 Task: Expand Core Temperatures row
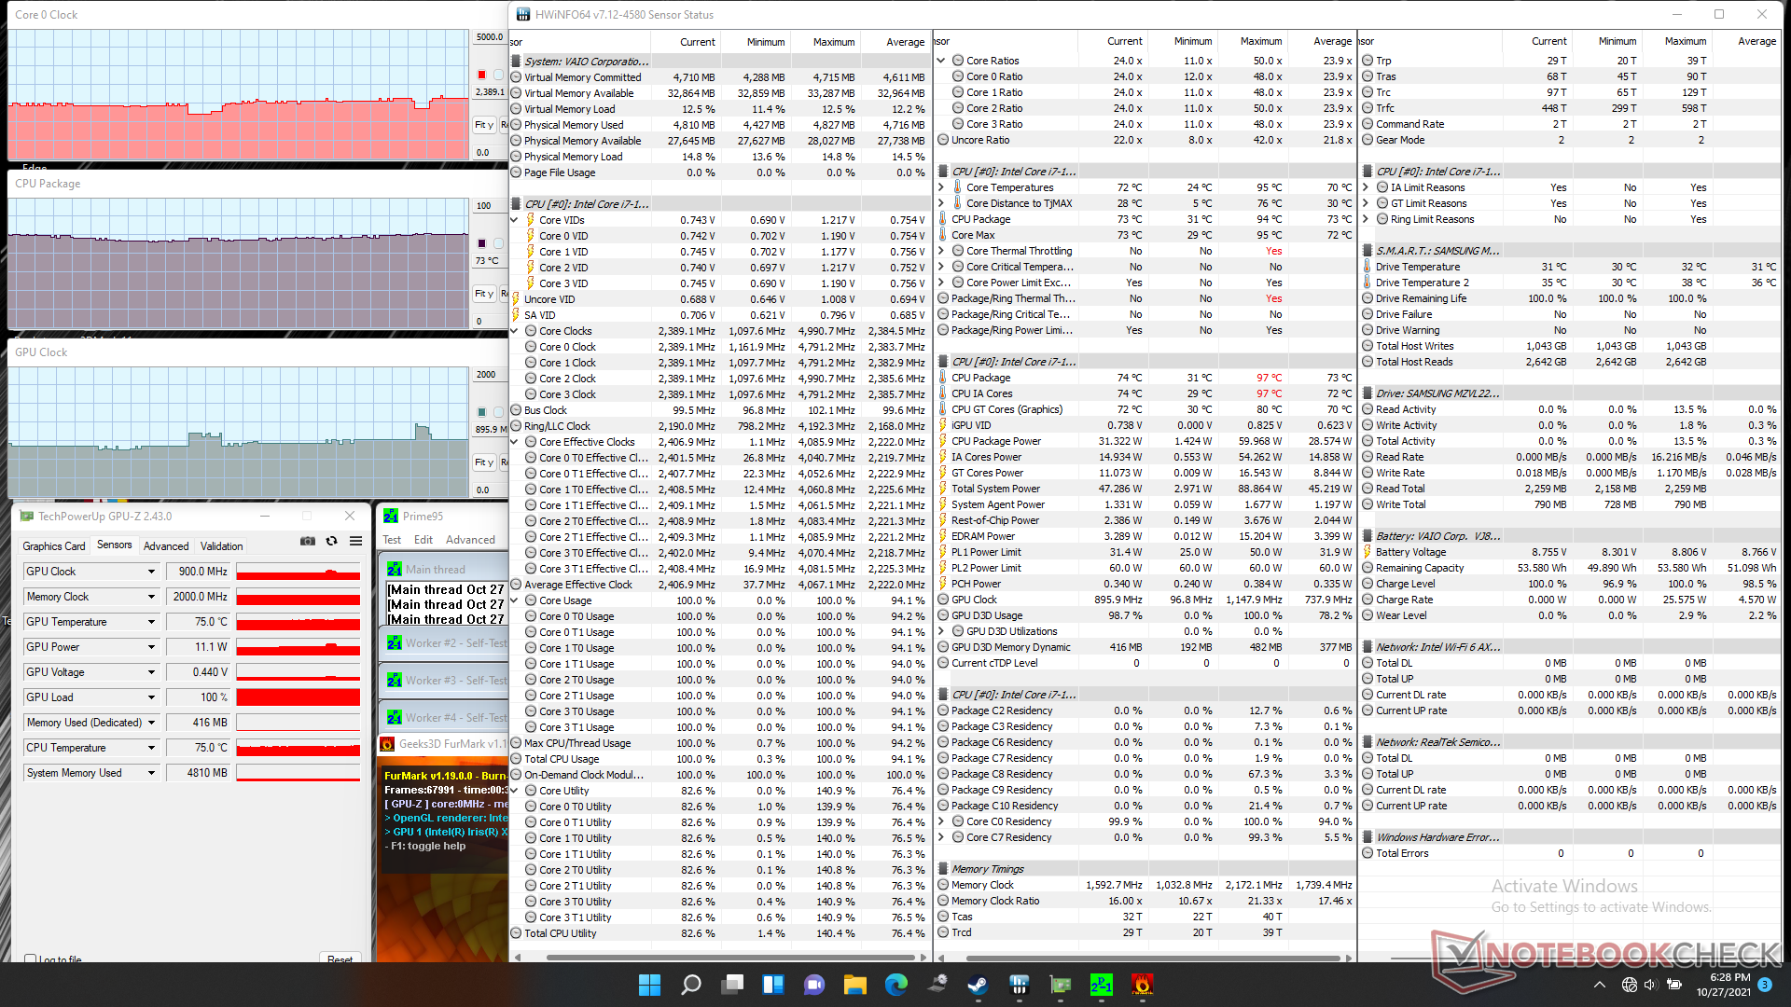(941, 187)
